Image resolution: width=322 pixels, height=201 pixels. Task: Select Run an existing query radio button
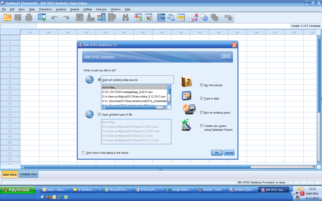click(x=201, y=113)
